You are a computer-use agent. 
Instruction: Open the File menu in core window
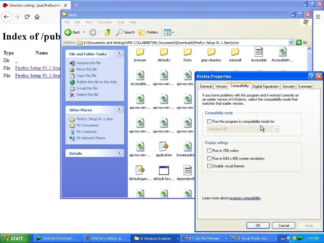pos(67,22)
